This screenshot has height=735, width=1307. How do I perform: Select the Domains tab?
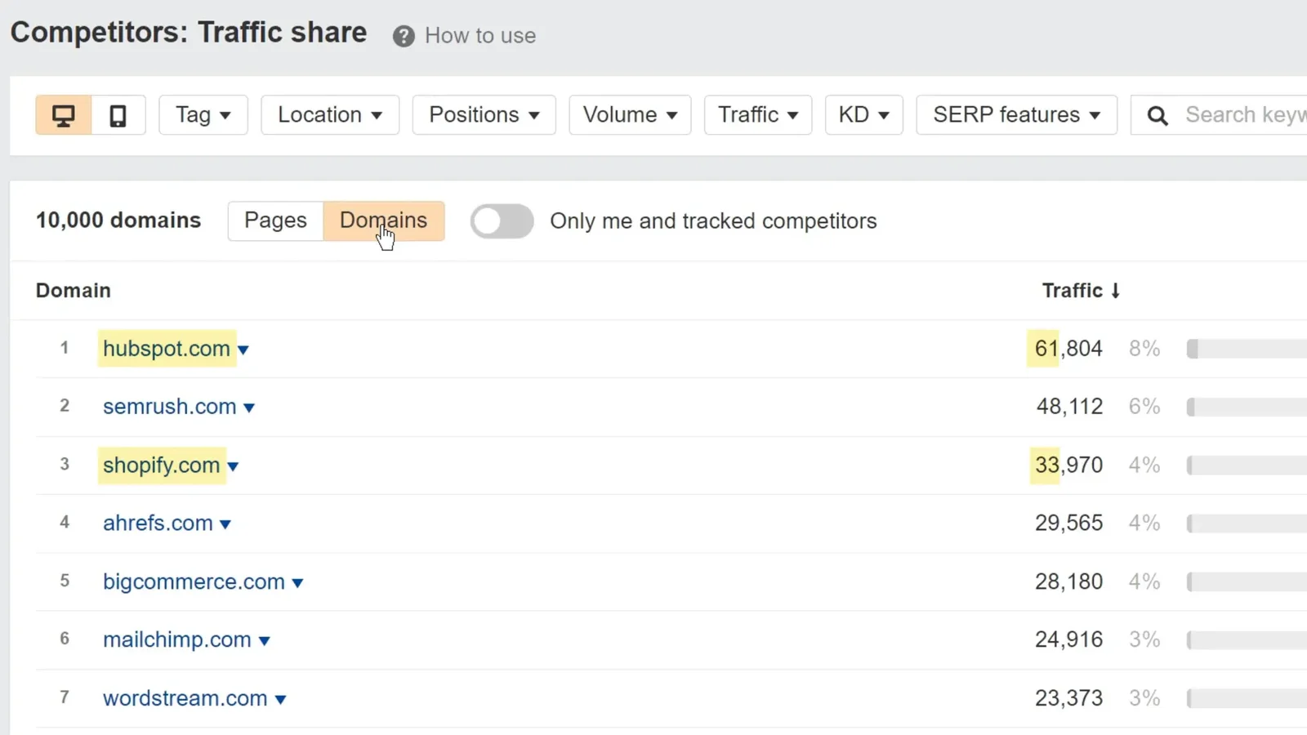(383, 220)
